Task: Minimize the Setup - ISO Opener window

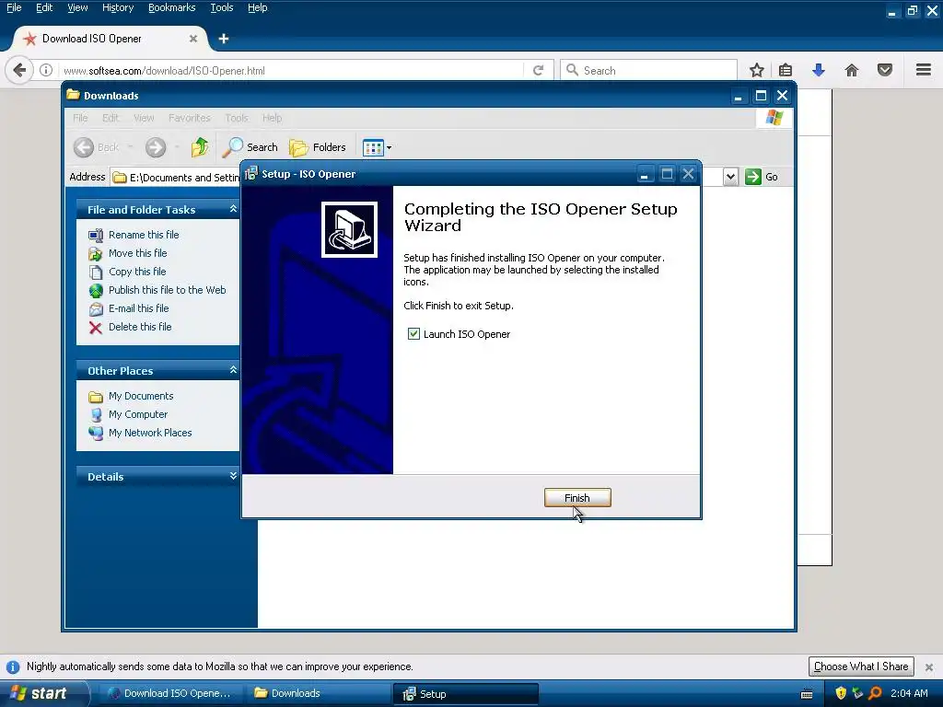Action: tap(645, 174)
